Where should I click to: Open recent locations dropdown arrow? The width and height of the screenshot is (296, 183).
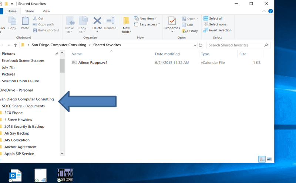click(x=9, y=45)
